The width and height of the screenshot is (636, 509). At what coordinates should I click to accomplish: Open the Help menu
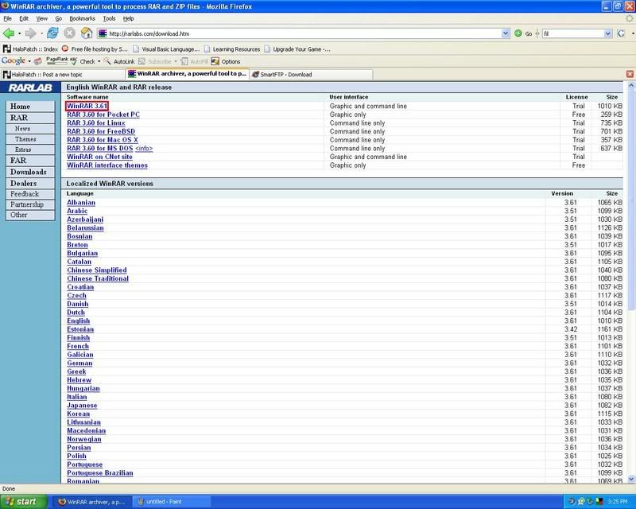pyautogui.click(x=129, y=18)
